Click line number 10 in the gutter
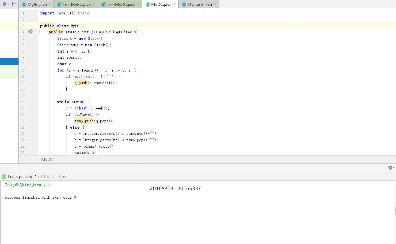 (x=23, y=70)
